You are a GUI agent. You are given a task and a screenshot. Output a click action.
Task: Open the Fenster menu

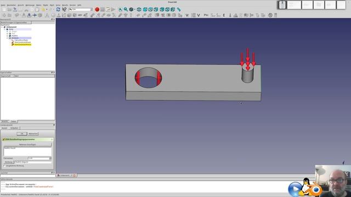tap(72, 5)
